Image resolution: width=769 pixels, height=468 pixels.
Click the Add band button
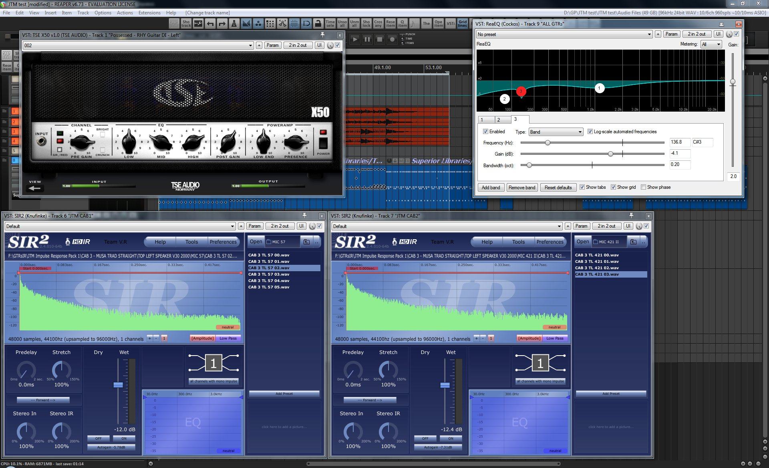tap(491, 188)
